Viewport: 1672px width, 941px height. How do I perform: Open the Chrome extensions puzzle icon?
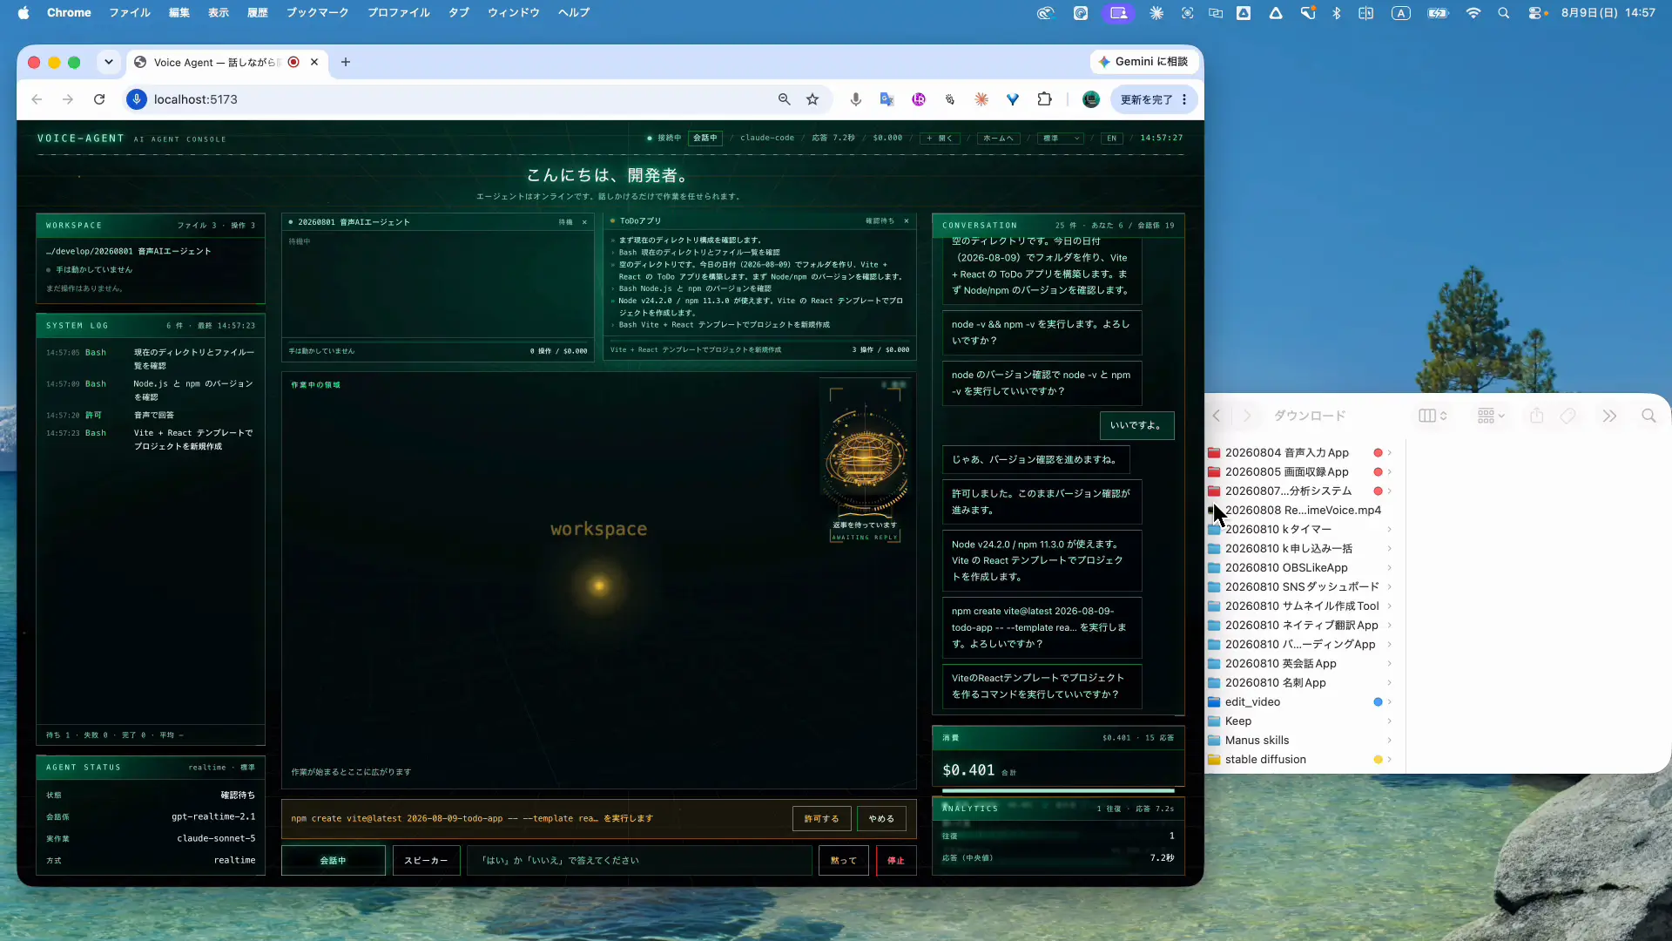point(1045,99)
